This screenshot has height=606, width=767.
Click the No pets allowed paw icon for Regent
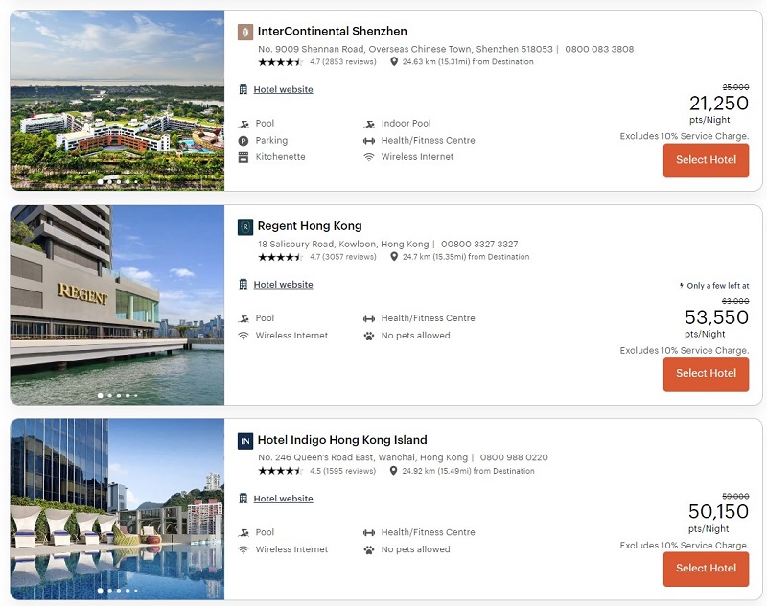(369, 336)
